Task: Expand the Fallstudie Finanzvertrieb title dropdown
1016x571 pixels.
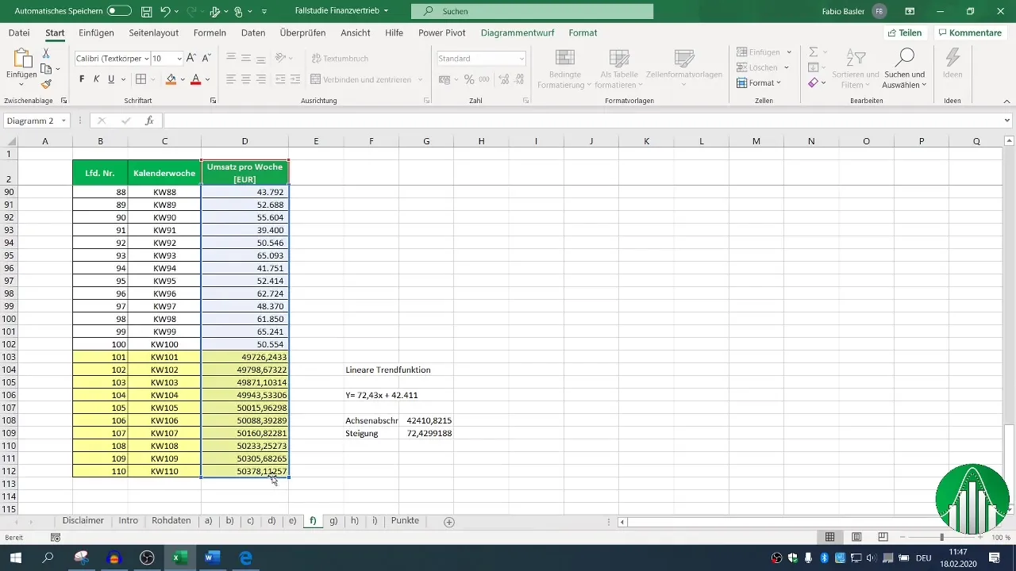Action: [386, 11]
